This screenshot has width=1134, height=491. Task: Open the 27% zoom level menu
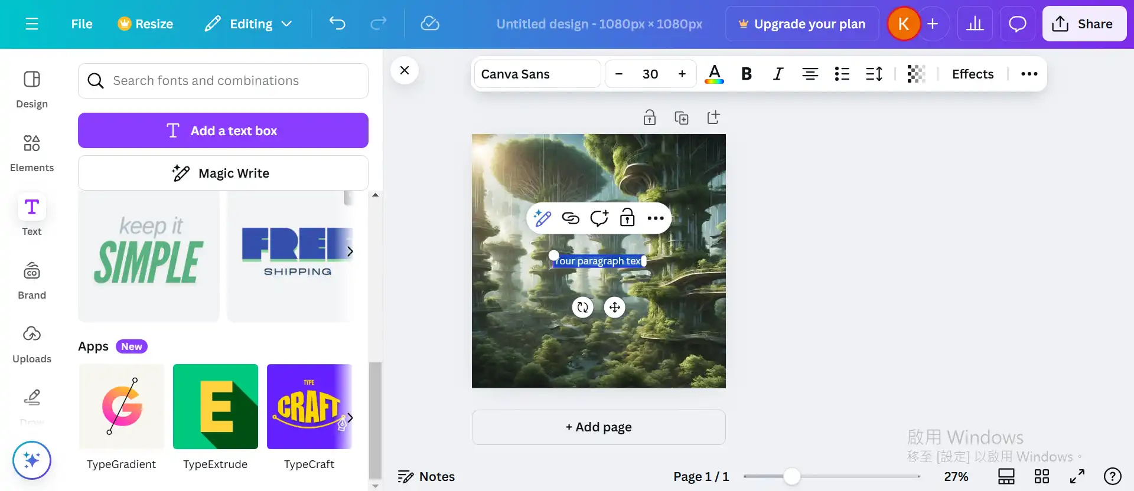pyautogui.click(x=956, y=477)
